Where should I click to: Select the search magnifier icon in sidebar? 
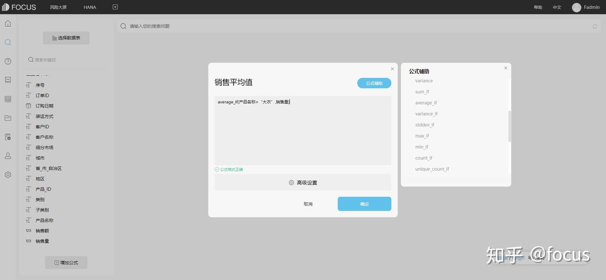(8, 42)
